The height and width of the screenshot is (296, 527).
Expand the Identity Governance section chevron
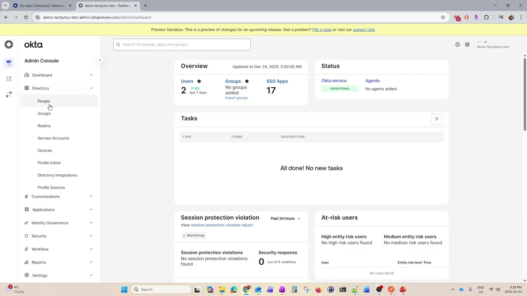point(91,223)
